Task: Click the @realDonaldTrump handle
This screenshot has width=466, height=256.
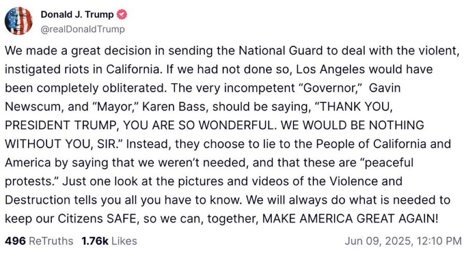Action: 82,29
